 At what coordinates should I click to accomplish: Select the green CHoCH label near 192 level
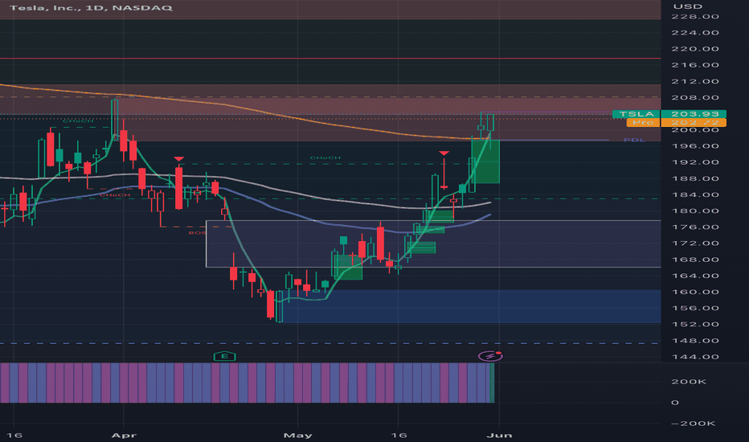point(325,158)
